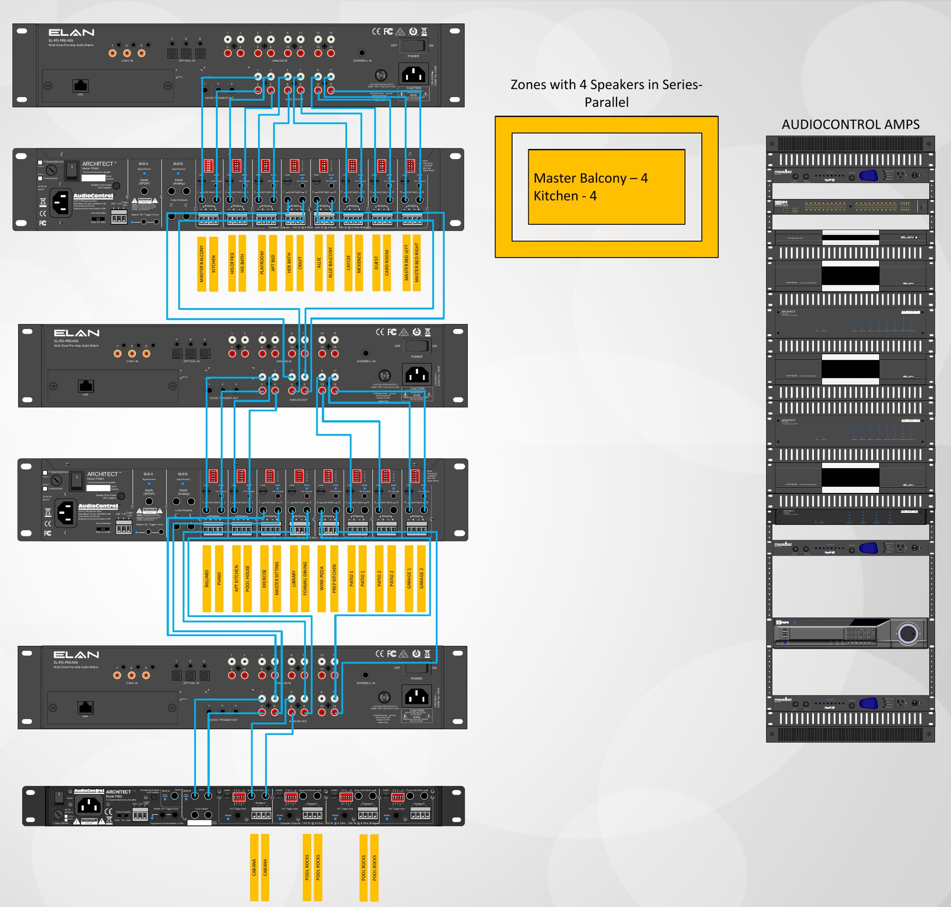Screen dimensions: 951x907
Task: Select the 'Zones with 4 Speakers in Series-Parallel' title
Action: tap(607, 93)
